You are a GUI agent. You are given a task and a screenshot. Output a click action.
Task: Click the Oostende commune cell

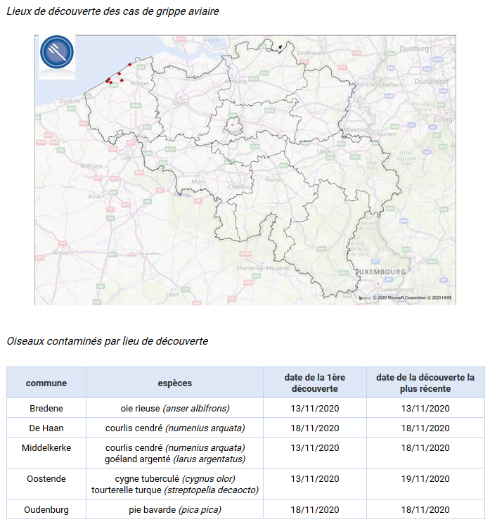coord(46,479)
